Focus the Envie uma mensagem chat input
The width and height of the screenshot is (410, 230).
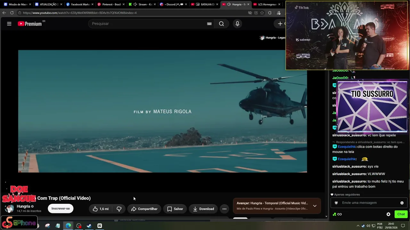pos(369,203)
